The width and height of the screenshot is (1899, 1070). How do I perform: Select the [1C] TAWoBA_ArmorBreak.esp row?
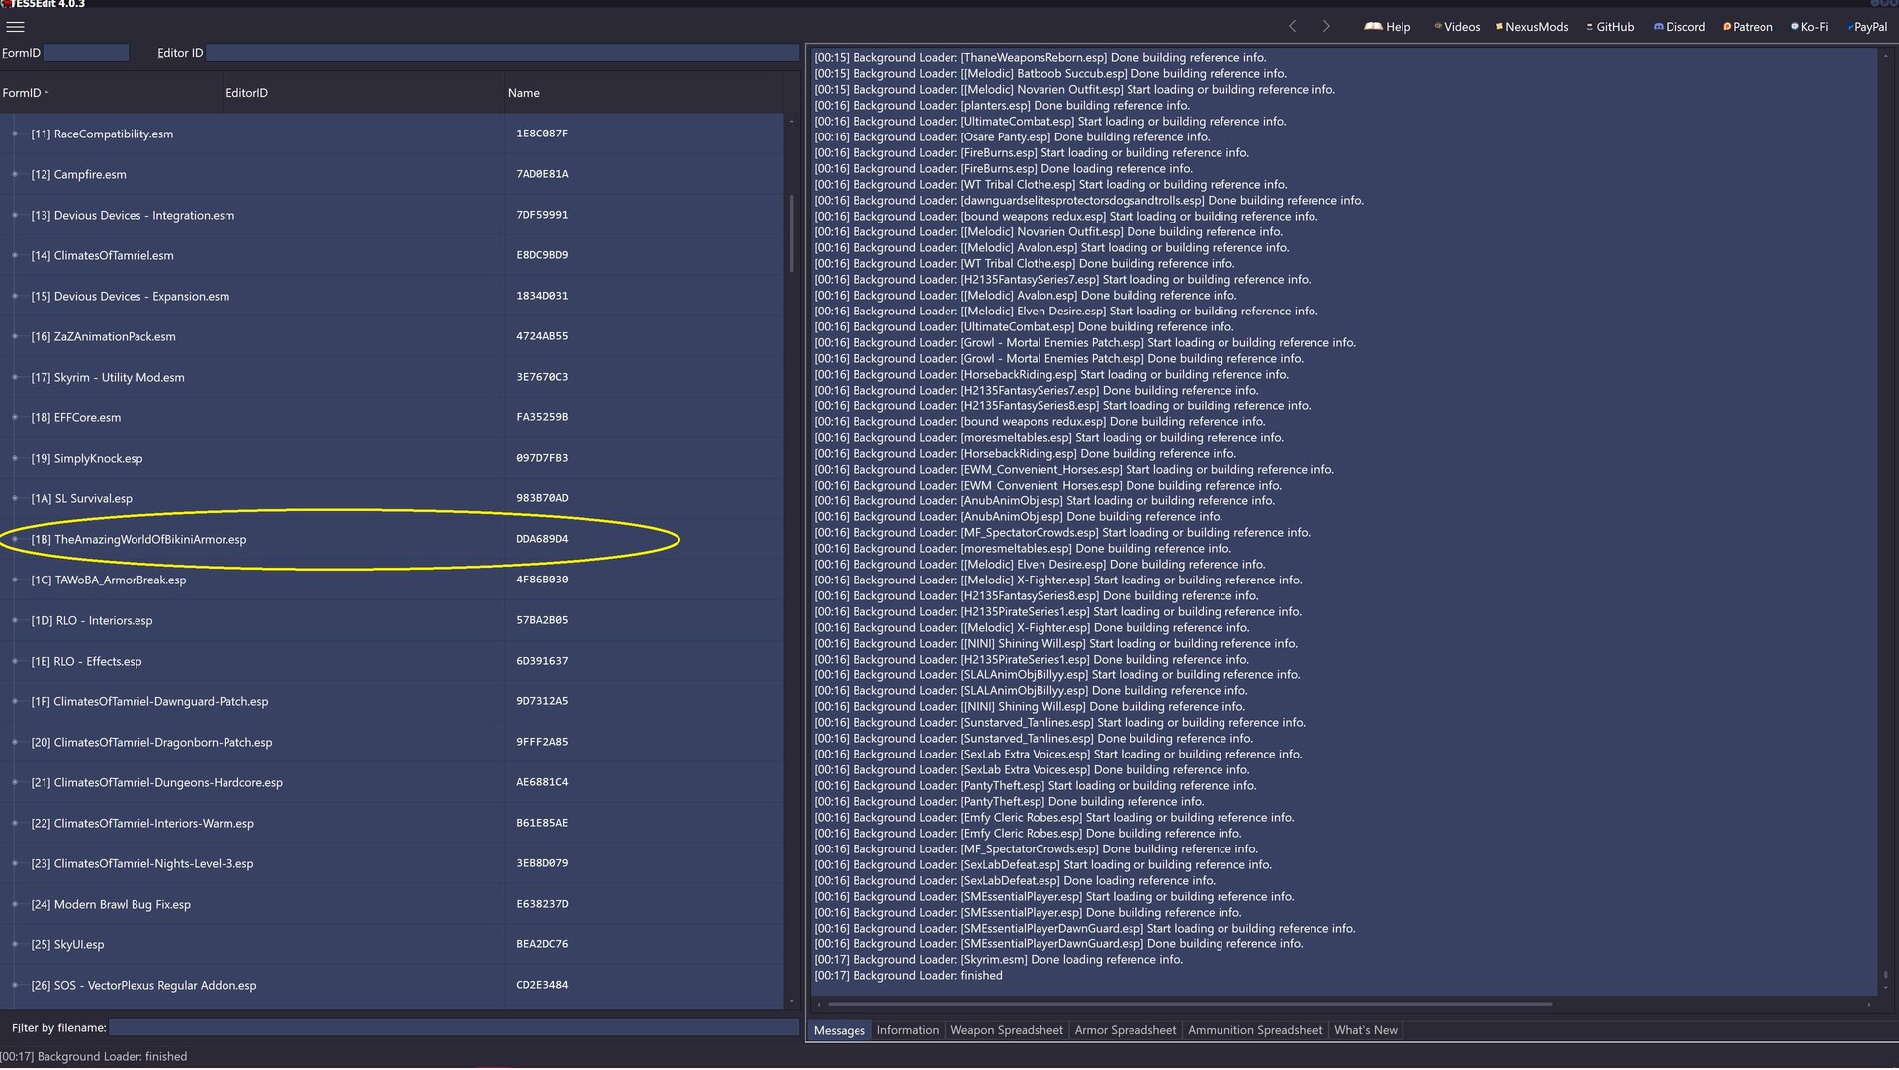point(392,580)
